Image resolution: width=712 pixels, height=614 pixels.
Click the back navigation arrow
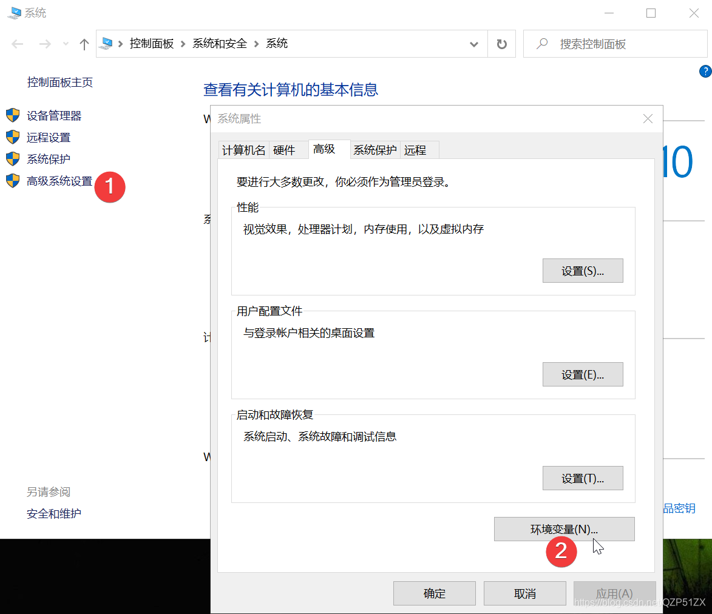(17, 44)
